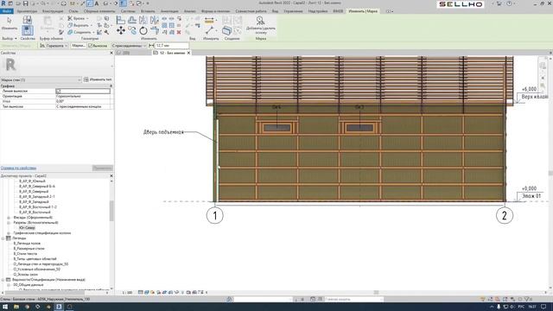553x311 pixels.
Task: Select В_АР_Ф_Северный view in browser
Action: pyautogui.click(x=34, y=192)
